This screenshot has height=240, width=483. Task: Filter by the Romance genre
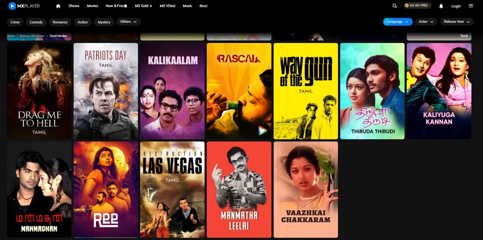click(x=60, y=22)
